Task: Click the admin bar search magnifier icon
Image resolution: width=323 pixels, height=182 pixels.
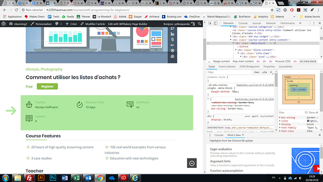Action: 199,24
